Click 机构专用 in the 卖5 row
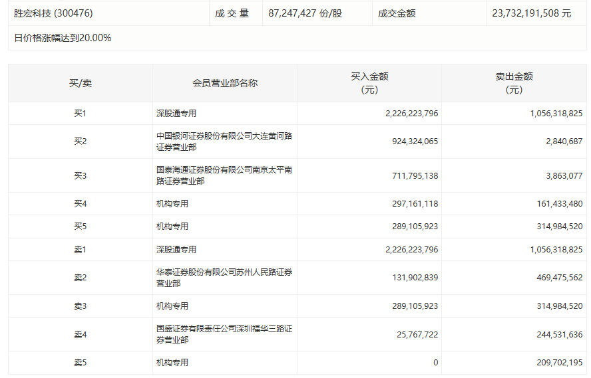 [x=172, y=363]
